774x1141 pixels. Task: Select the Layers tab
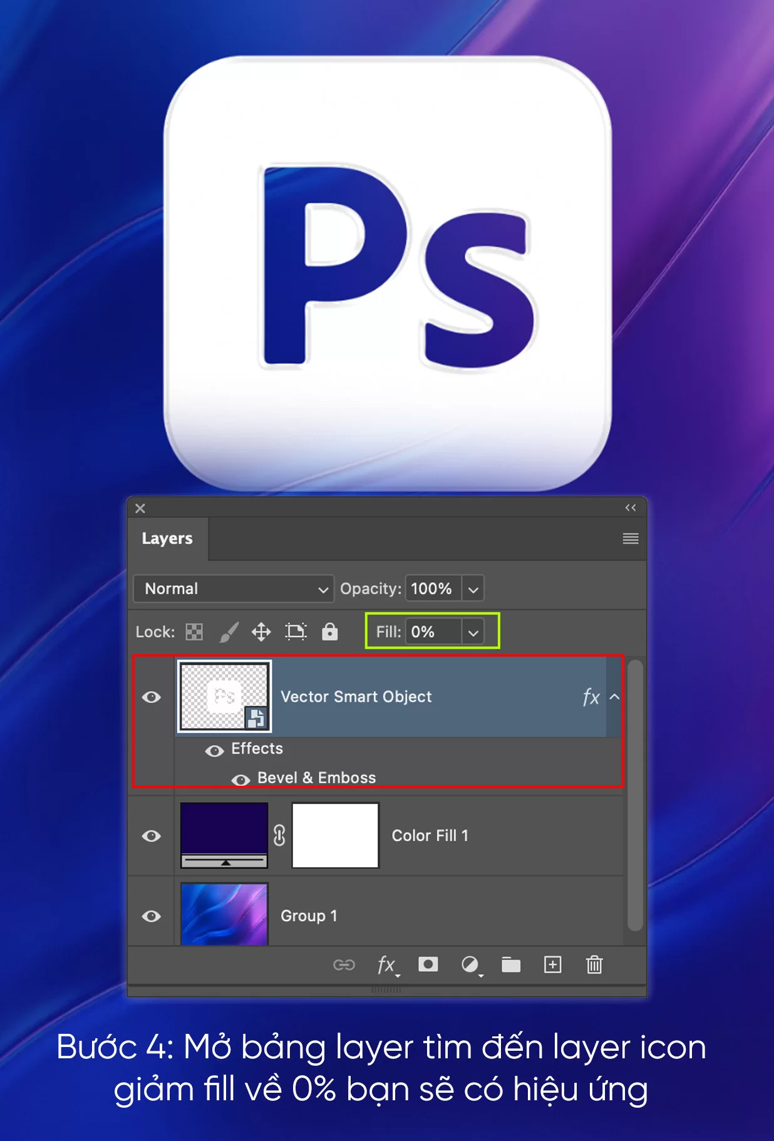click(x=167, y=539)
